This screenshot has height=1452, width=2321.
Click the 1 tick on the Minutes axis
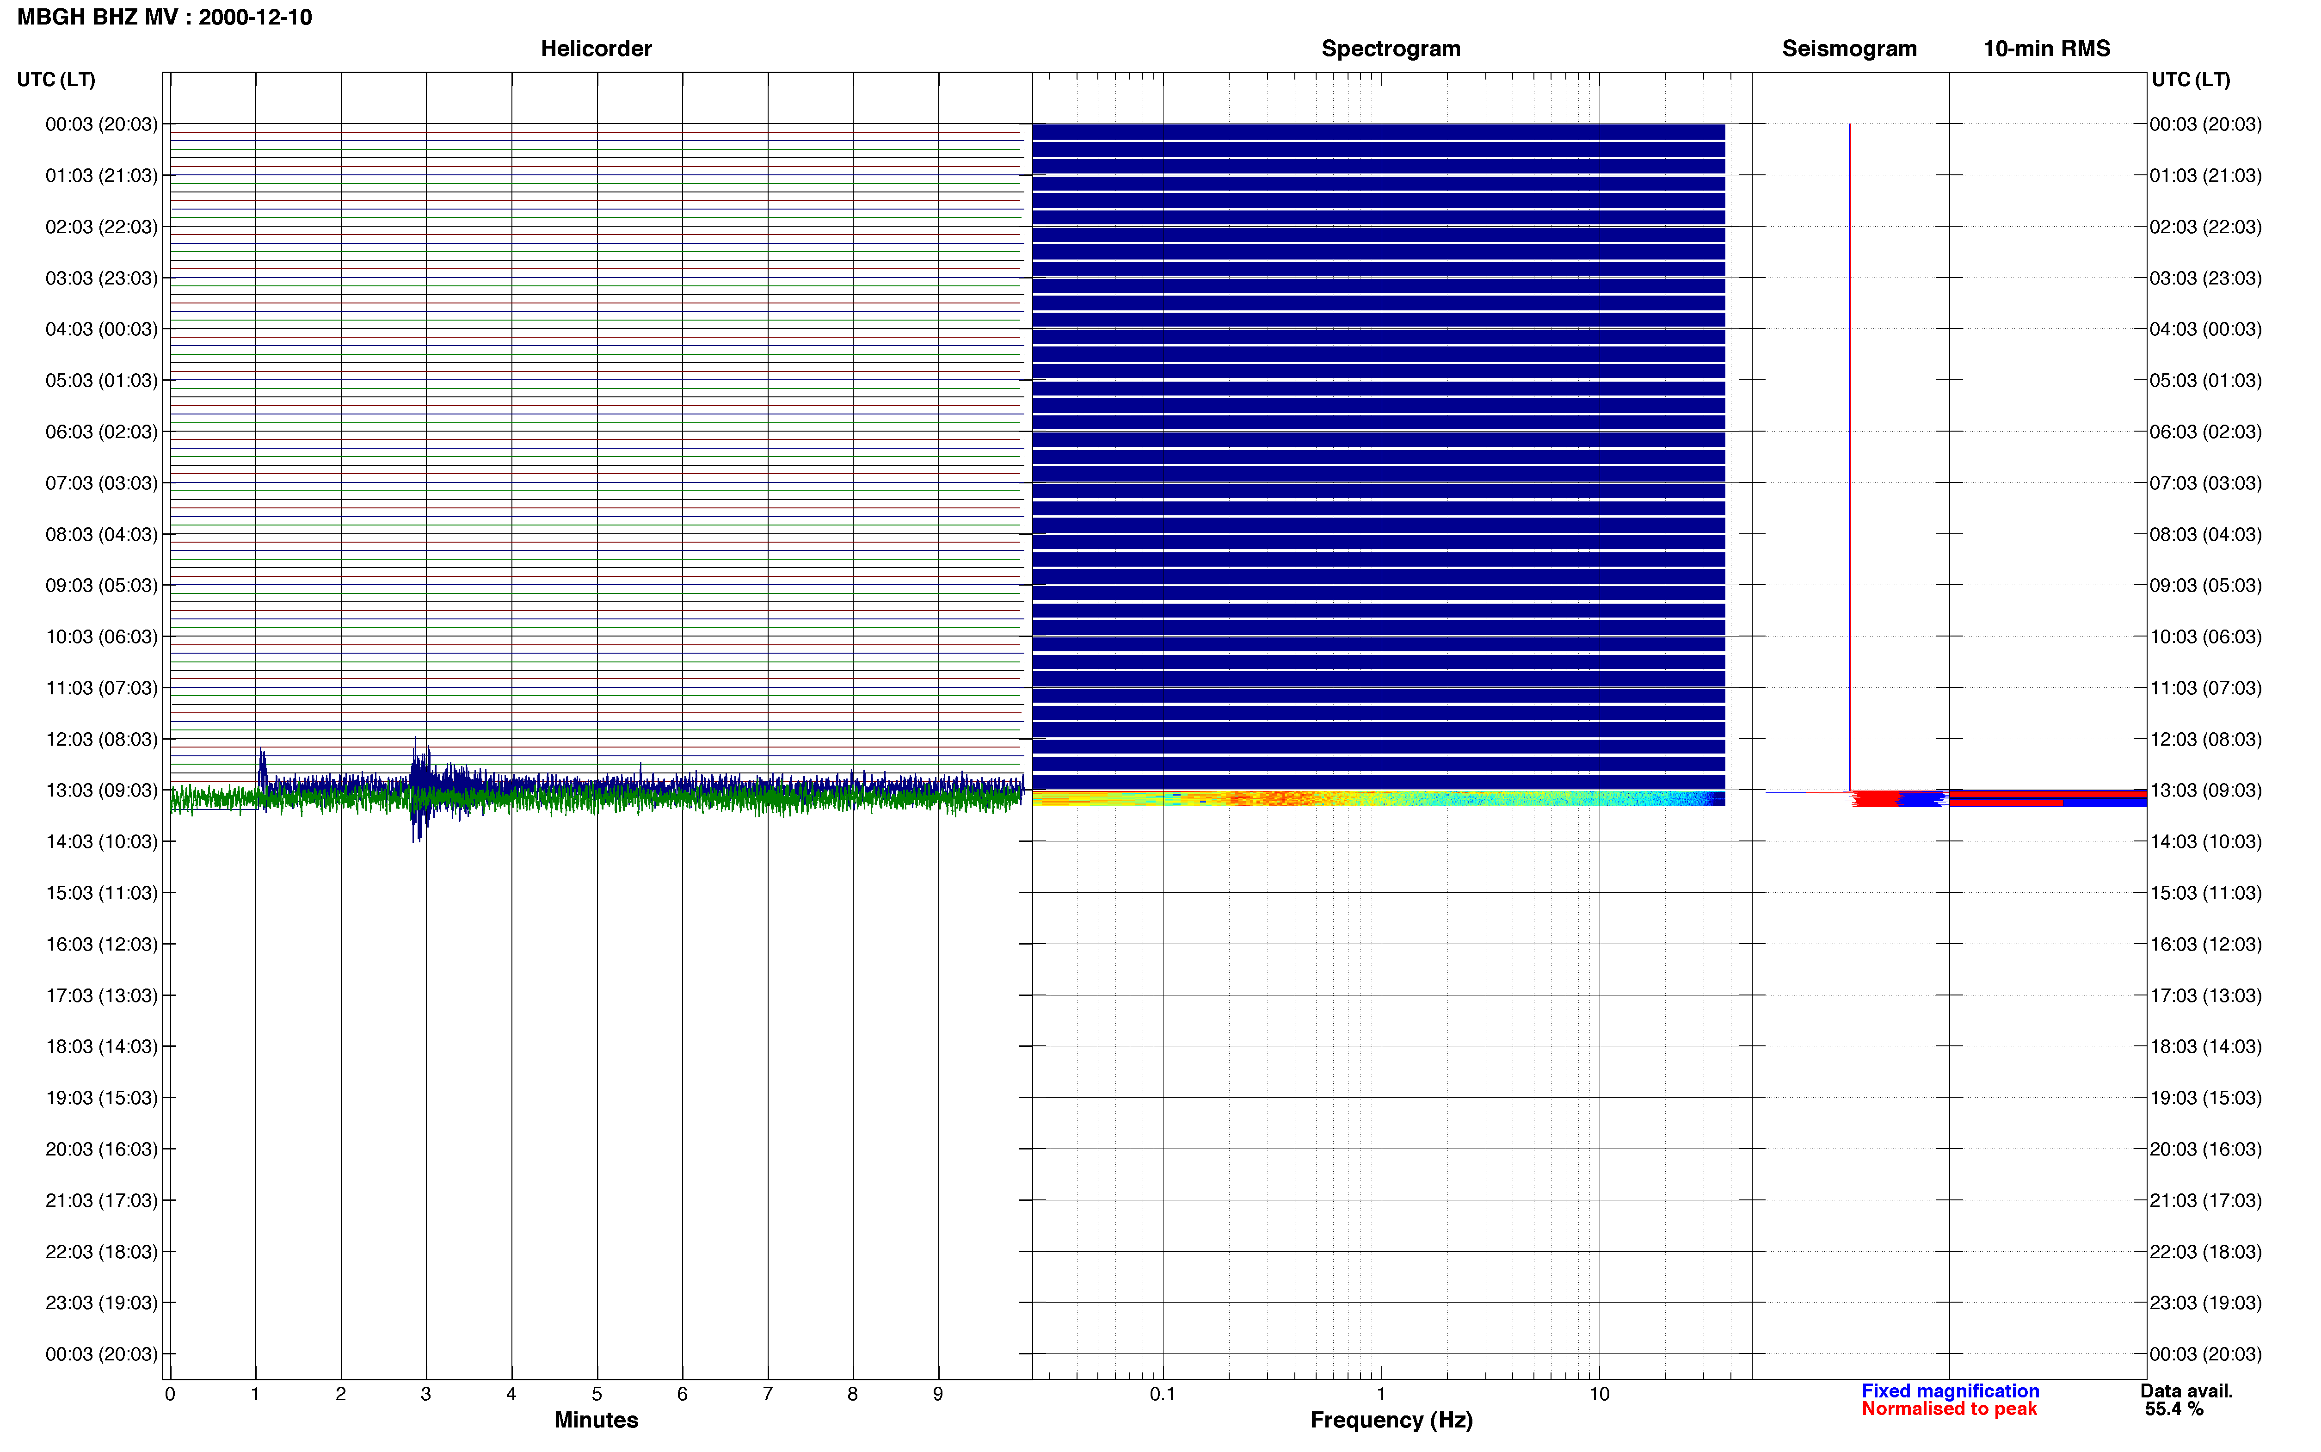255,1393
